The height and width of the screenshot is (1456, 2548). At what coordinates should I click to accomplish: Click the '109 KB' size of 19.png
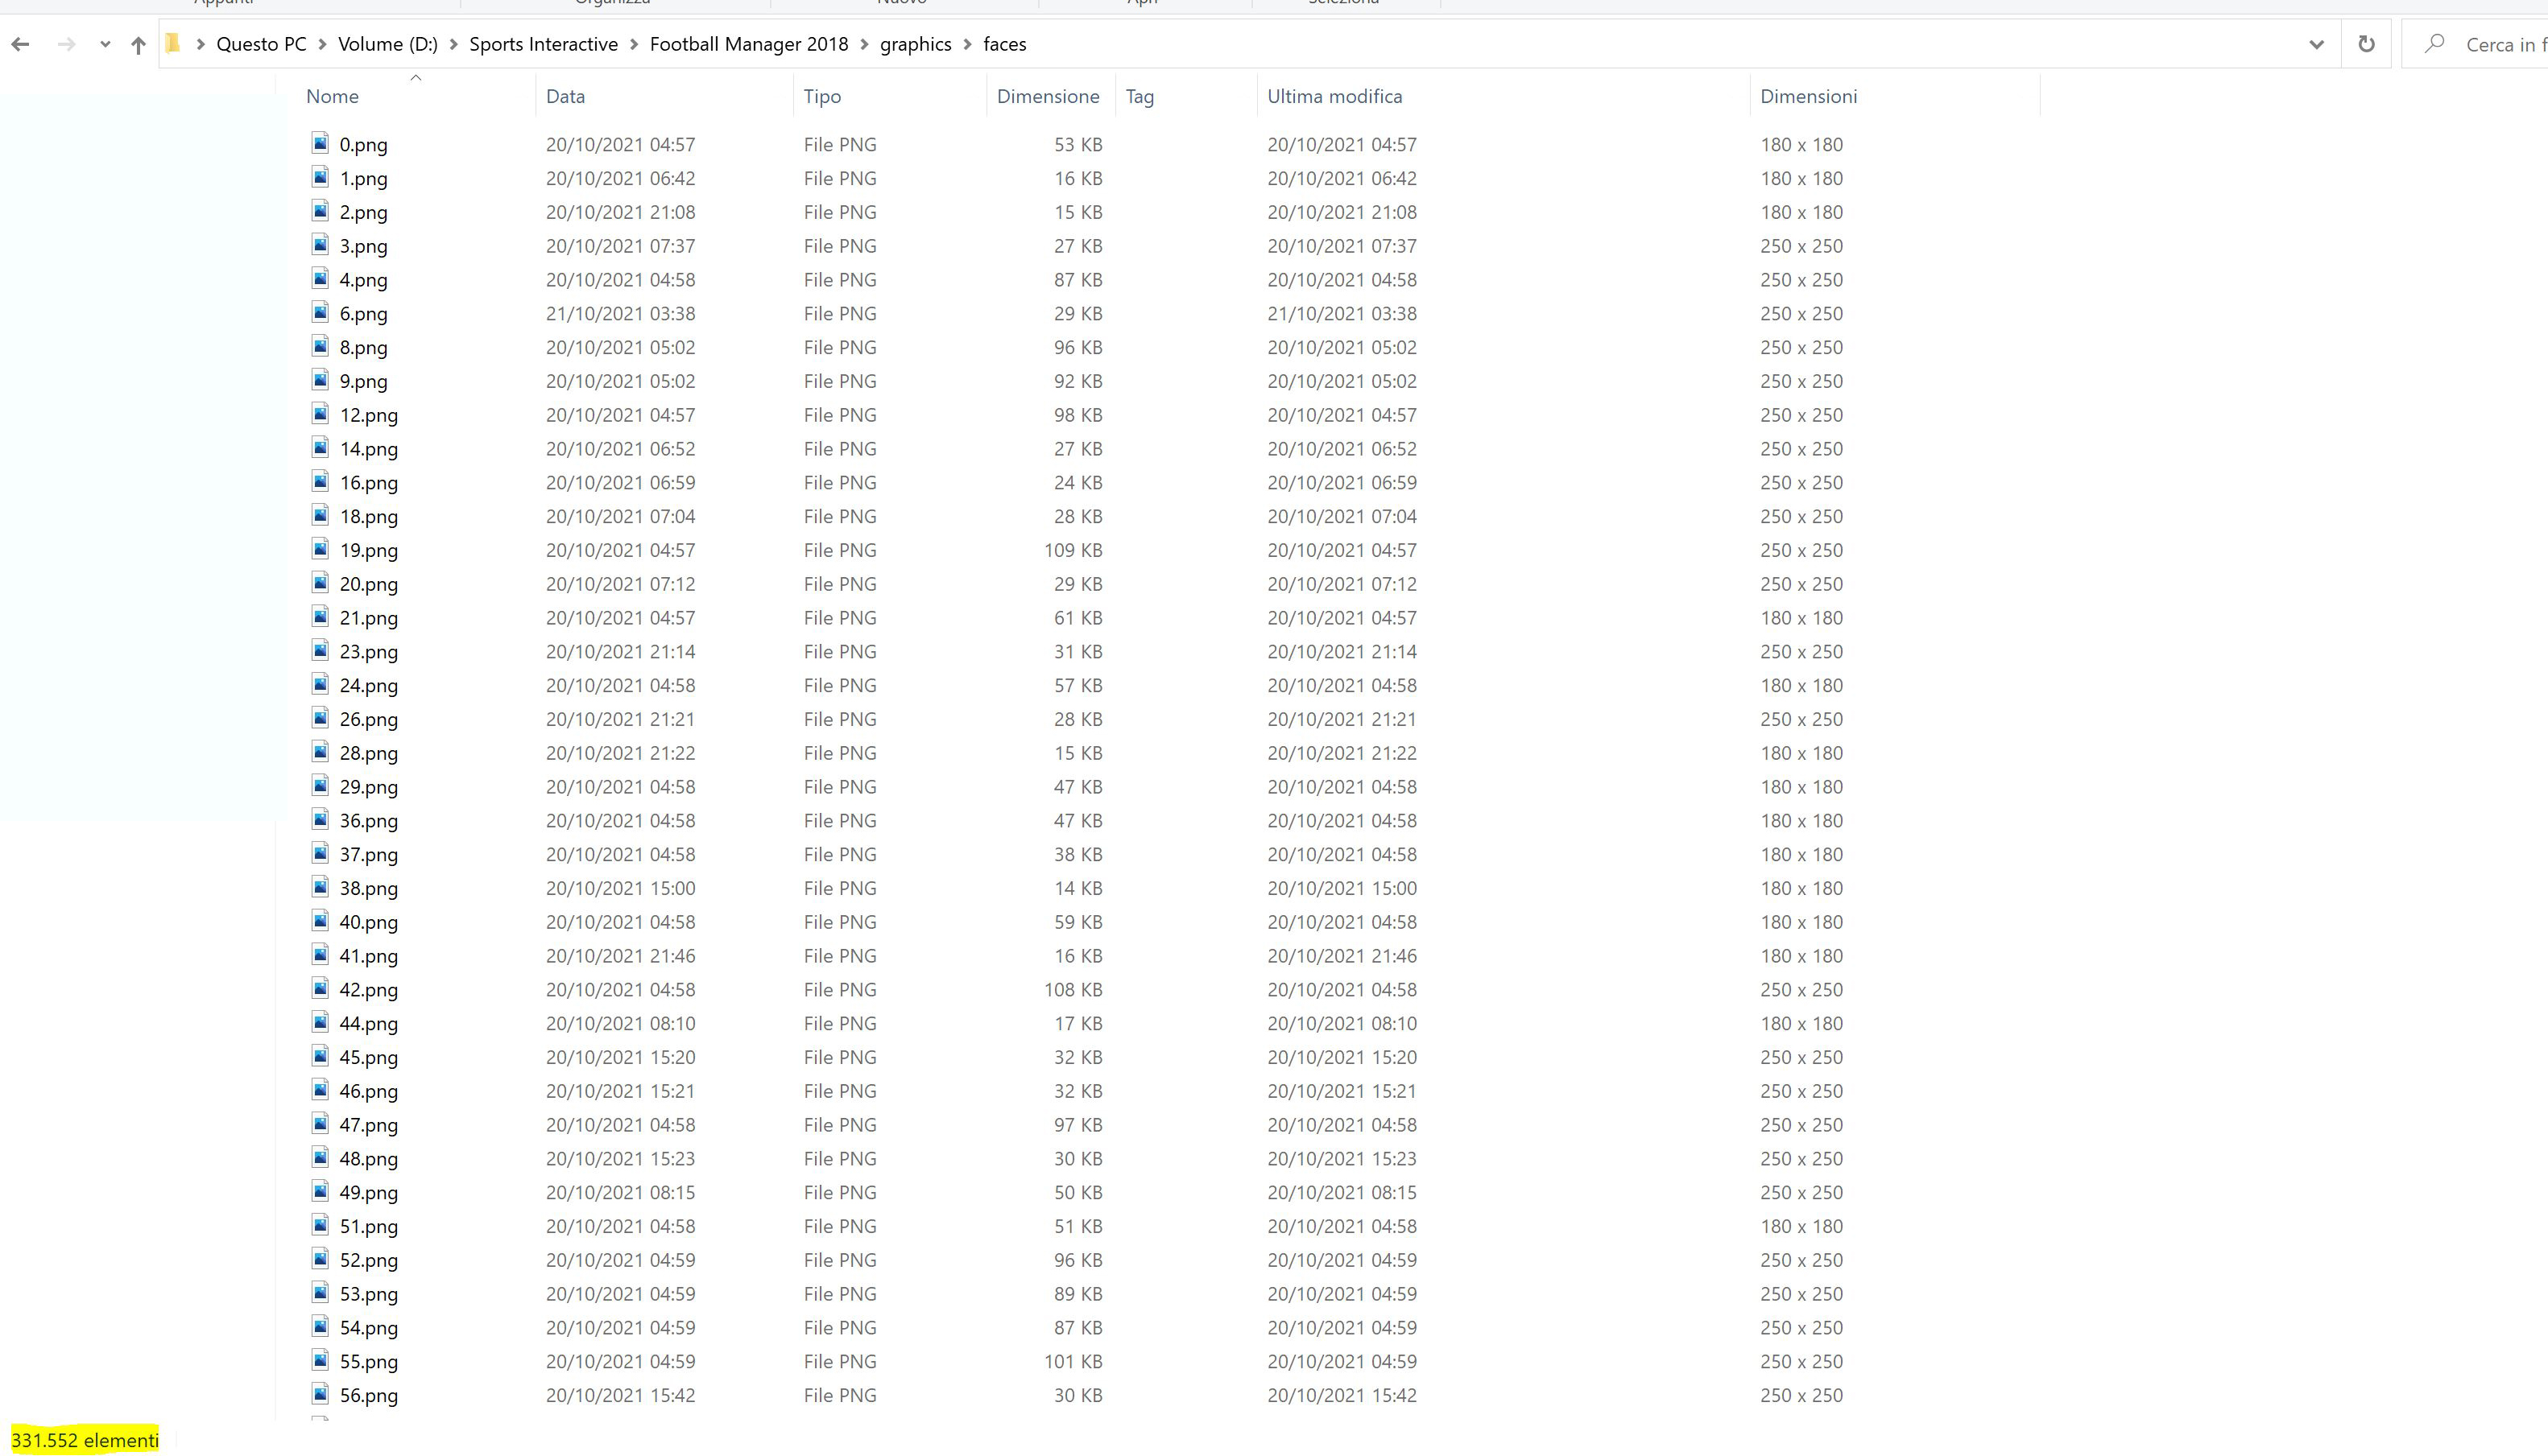(x=1073, y=550)
